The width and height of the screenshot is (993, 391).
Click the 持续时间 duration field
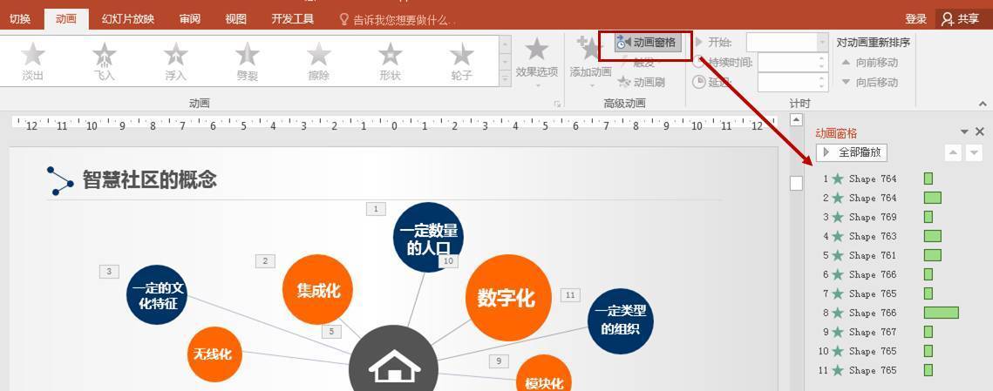pos(788,63)
